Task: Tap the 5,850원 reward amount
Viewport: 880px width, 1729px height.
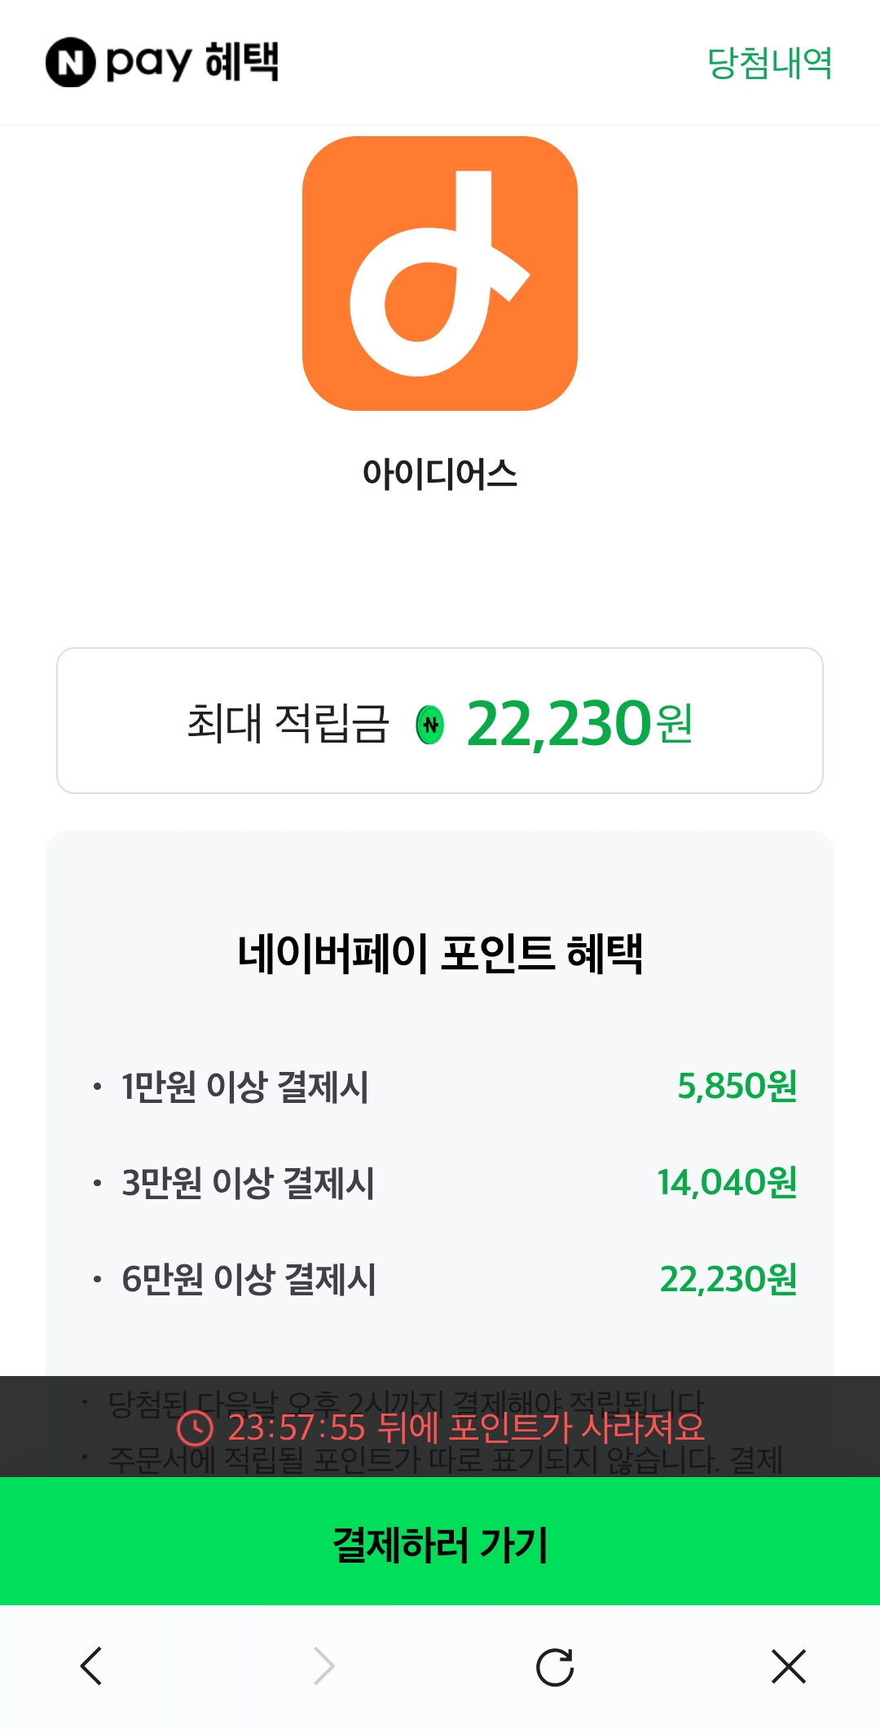Action: pos(737,1087)
